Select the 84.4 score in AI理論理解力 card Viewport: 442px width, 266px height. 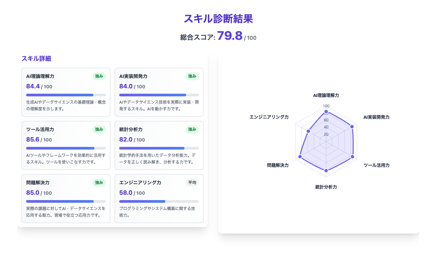tap(33, 86)
